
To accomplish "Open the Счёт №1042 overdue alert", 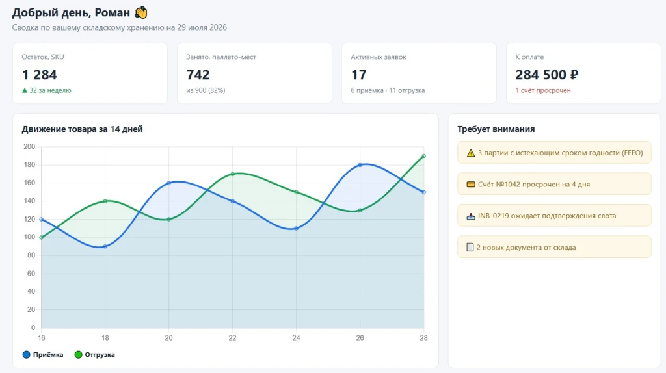I will [x=554, y=184].
